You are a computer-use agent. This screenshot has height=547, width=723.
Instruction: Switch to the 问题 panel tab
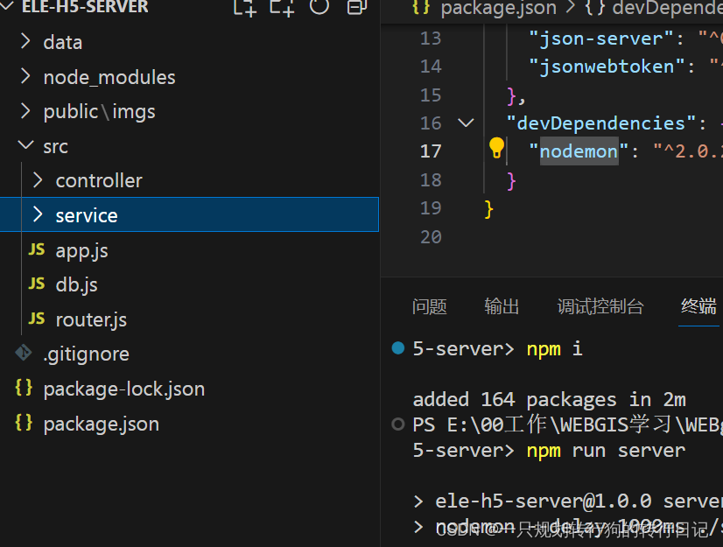429,306
